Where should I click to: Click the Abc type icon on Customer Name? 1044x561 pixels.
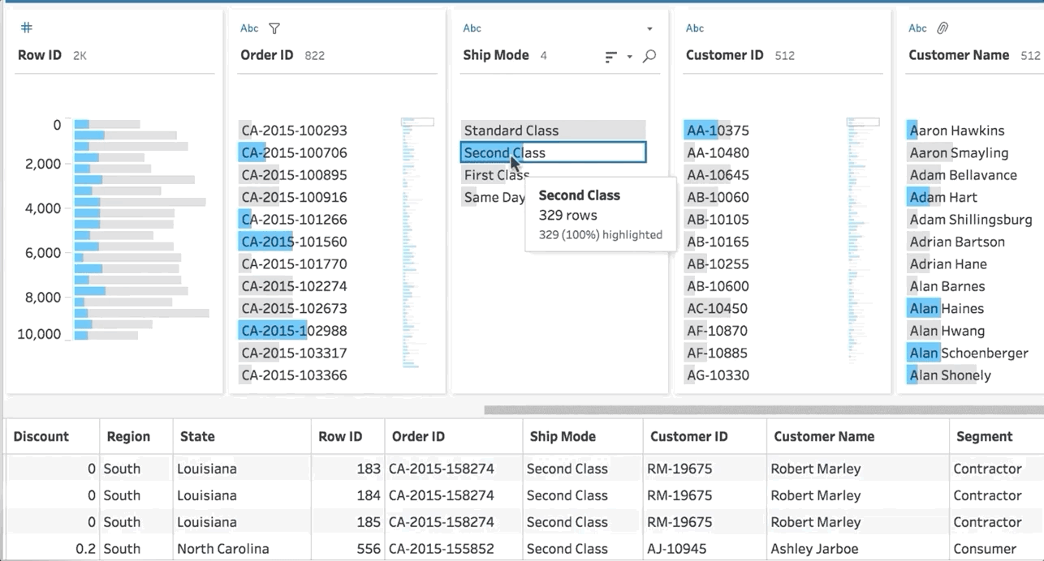click(917, 28)
